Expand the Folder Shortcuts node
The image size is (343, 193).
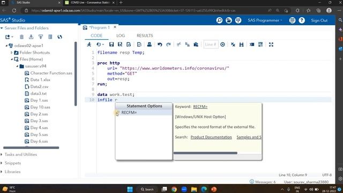12,53
